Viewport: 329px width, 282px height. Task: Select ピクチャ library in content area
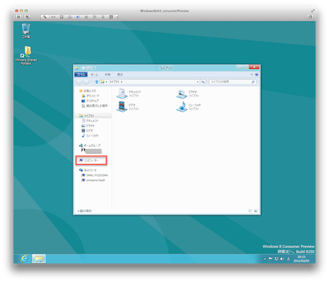(188, 94)
